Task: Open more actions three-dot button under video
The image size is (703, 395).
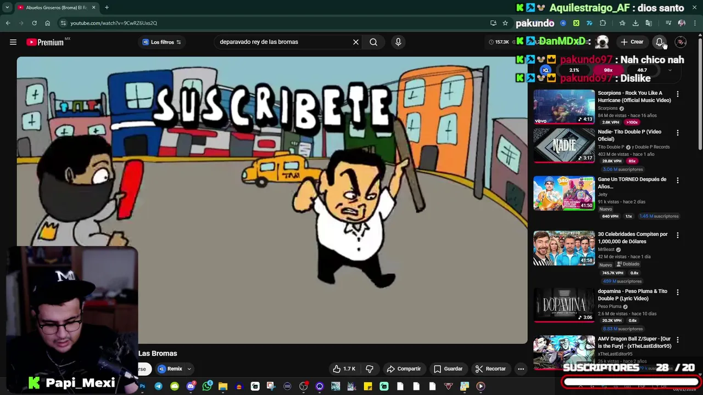Action: [521, 369]
